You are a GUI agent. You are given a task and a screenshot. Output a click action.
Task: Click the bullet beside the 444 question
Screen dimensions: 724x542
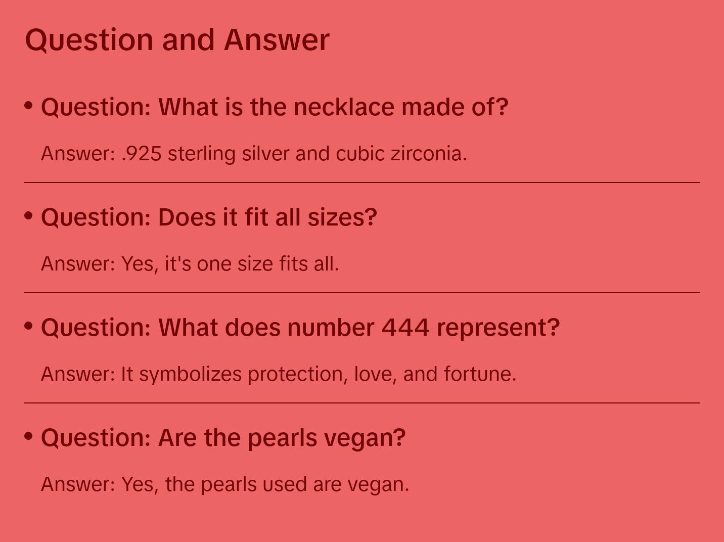coord(29,326)
